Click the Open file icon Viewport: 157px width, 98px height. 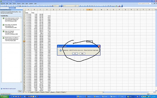coord(4,6)
